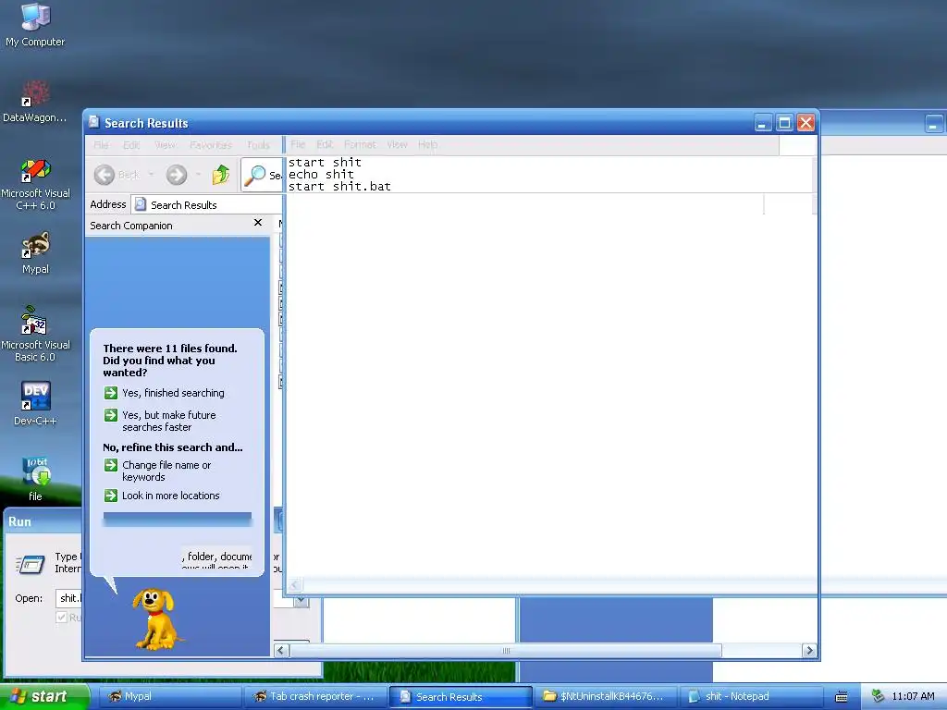Switch to Mypal taskbar button

tap(170, 697)
